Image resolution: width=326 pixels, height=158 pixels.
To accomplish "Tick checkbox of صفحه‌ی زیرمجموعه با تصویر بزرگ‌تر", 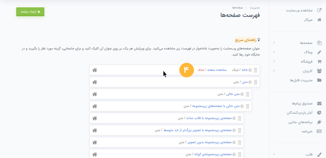I will (x=234, y=130).
